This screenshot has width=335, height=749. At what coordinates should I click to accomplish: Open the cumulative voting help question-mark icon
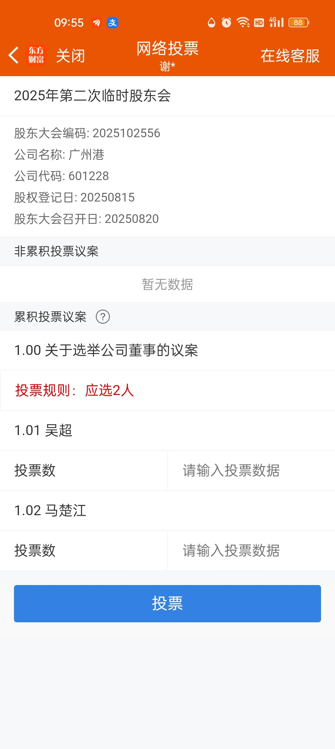point(103,317)
